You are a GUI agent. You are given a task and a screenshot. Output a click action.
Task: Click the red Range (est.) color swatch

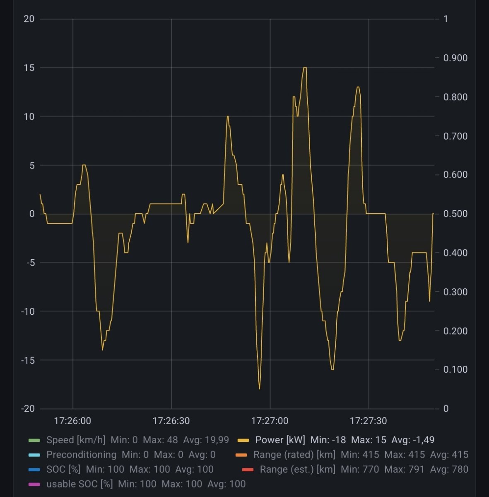pos(248,470)
